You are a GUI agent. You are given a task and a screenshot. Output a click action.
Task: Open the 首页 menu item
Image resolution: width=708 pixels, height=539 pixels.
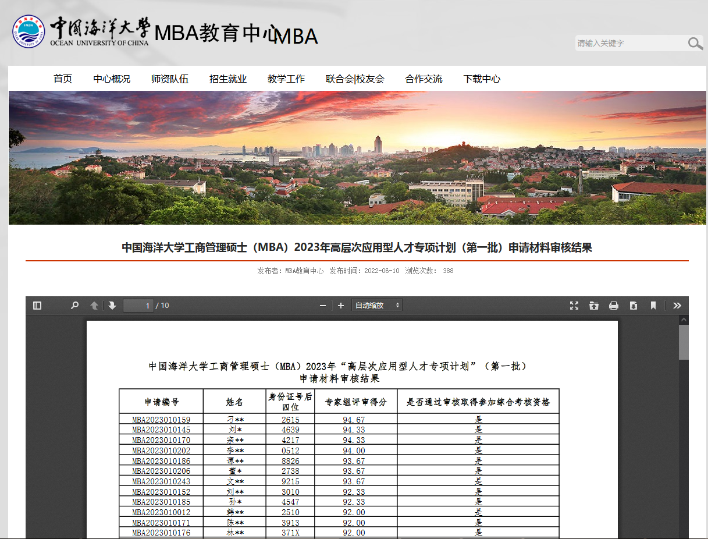click(x=63, y=79)
